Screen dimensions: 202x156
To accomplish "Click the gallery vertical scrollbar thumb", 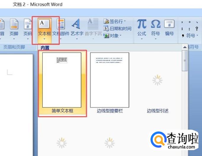I will point(185,61).
